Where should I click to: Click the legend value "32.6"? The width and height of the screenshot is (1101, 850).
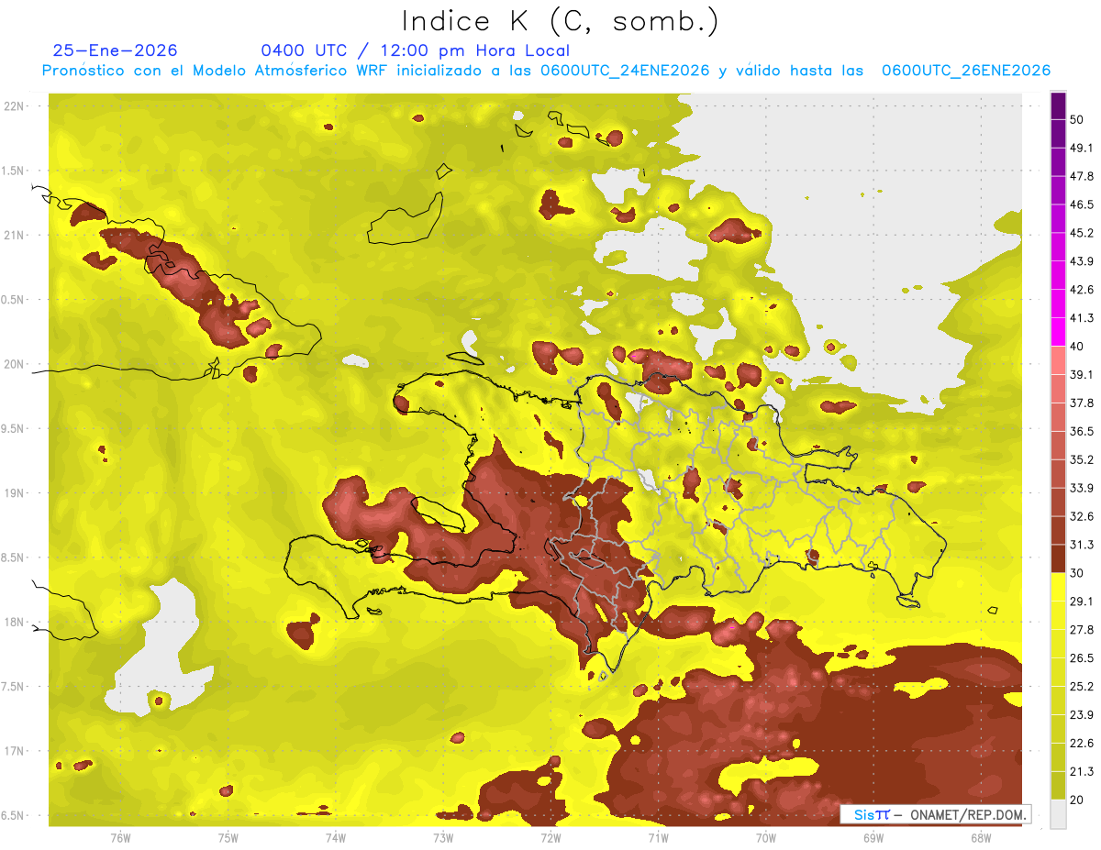coord(1083,516)
